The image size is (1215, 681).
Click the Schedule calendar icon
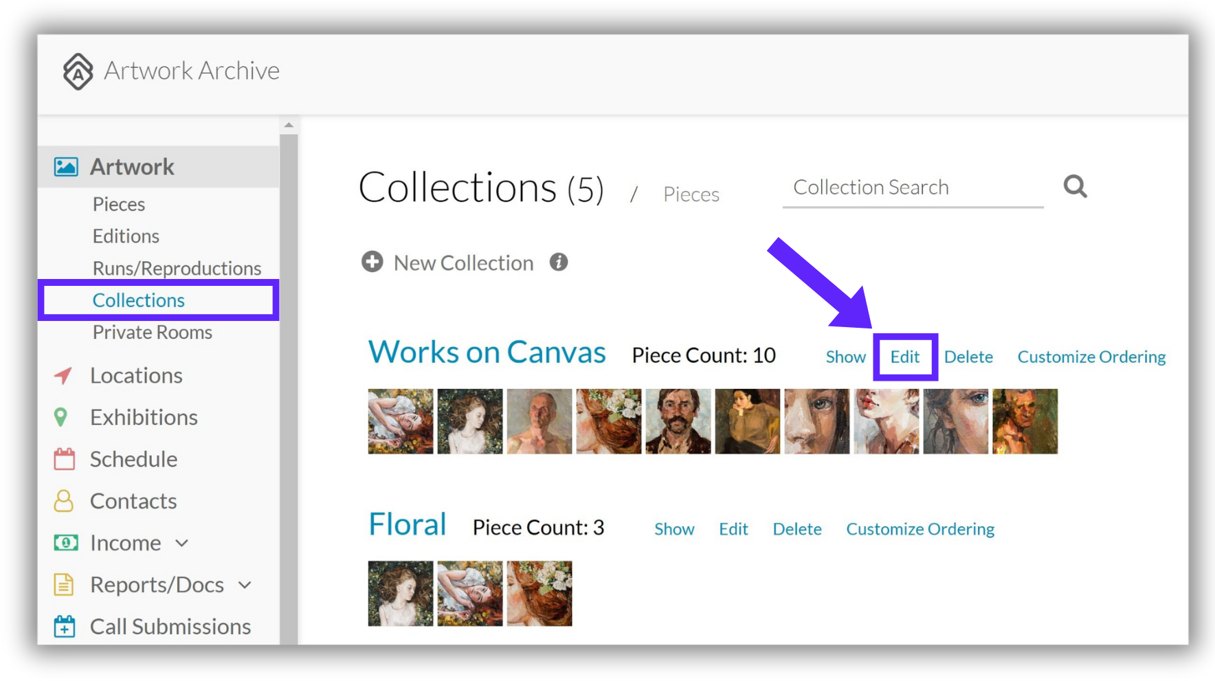click(65, 459)
